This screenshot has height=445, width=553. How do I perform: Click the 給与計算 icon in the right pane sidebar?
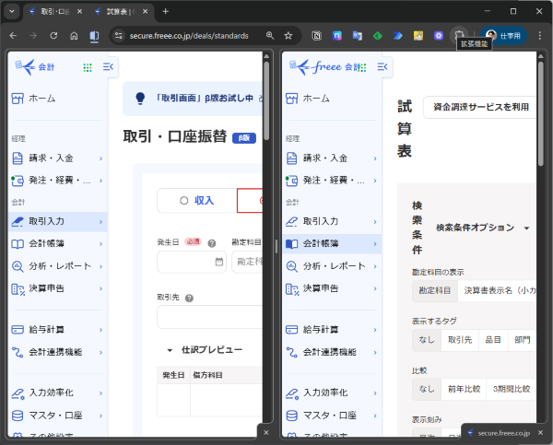[x=292, y=329]
